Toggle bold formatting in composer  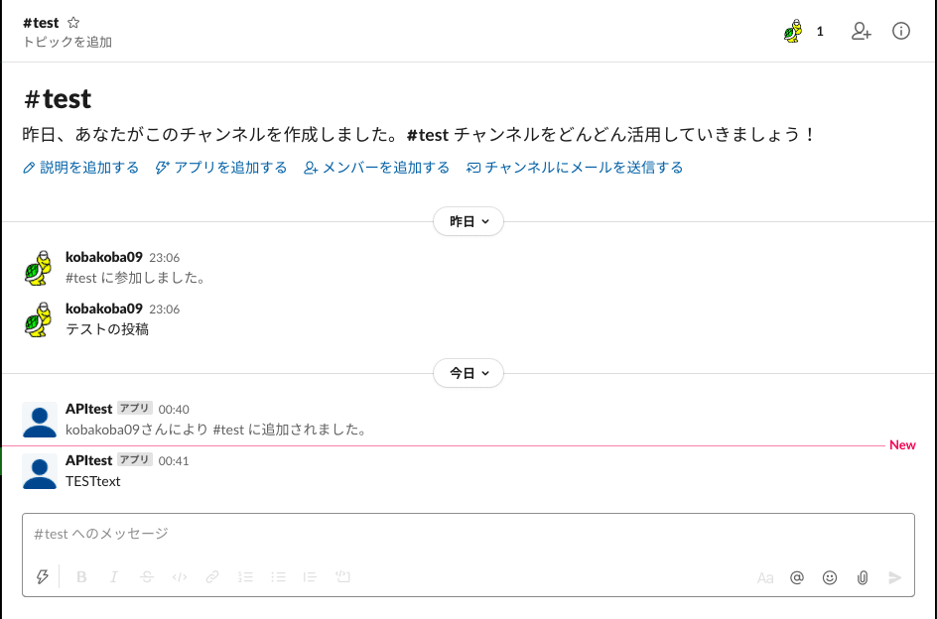(x=81, y=577)
